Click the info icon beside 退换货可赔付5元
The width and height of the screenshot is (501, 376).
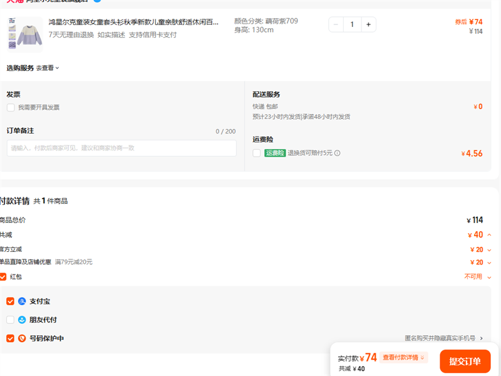click(338, 153)
